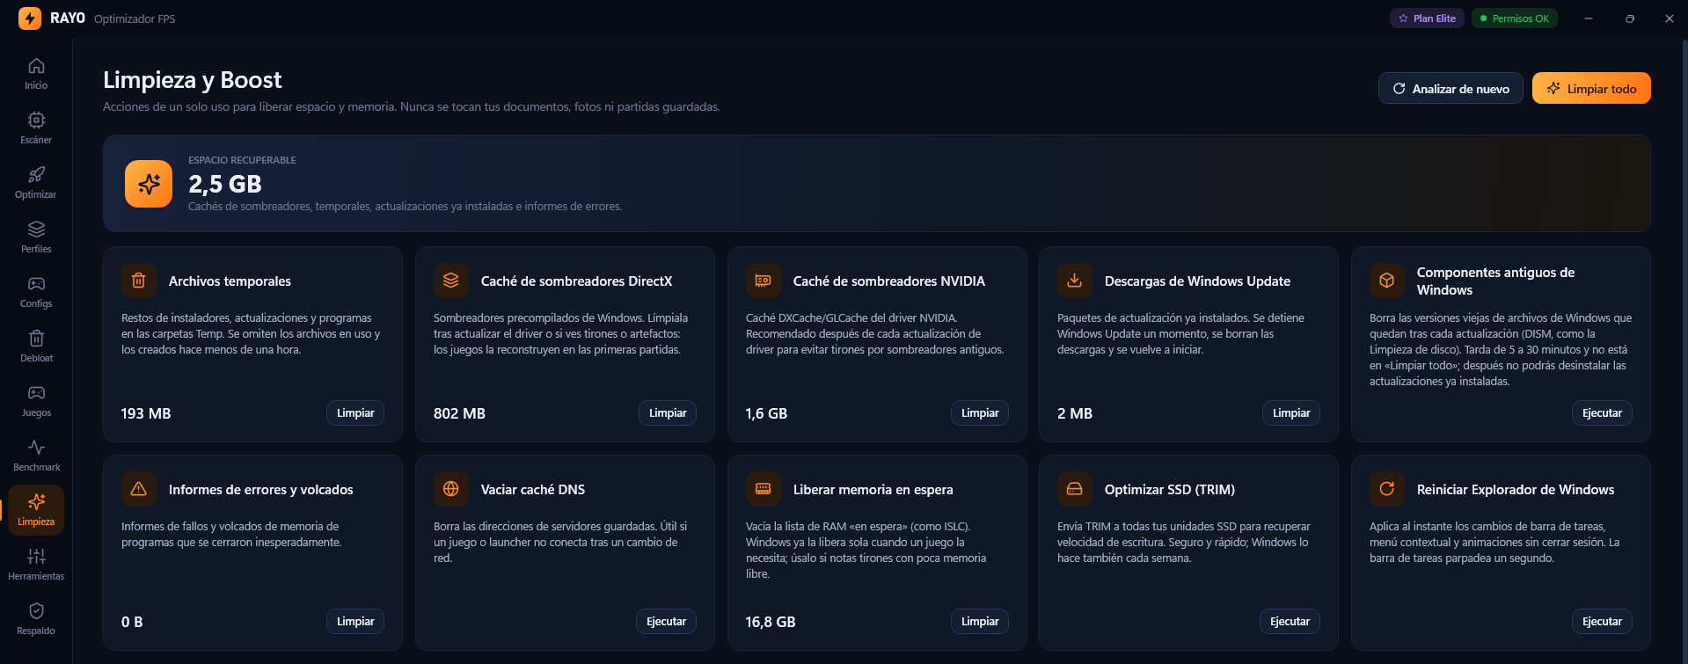Clean the DirectX shader cache
1688x664 pixels.
668,413
